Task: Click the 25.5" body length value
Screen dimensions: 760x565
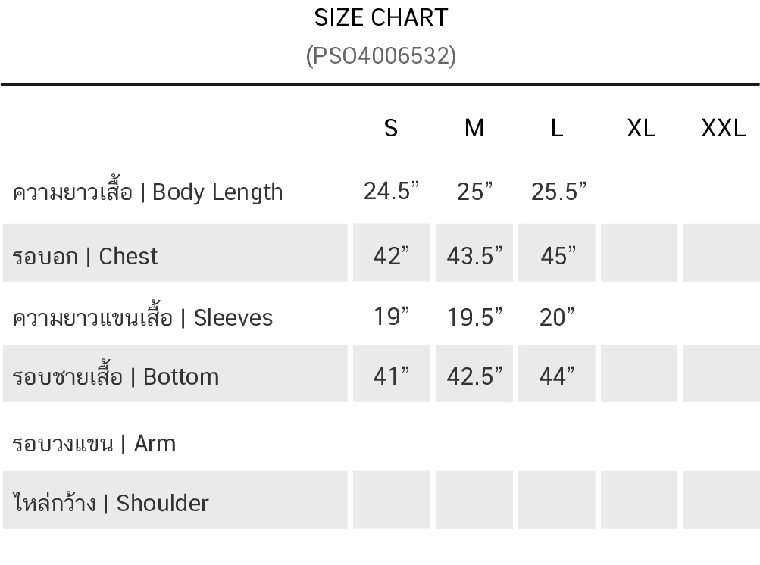Action: tap(558, 191)
